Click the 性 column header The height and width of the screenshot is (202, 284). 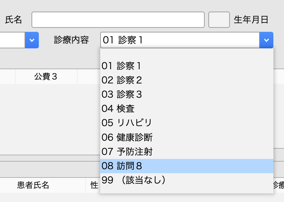click(94, 185)
